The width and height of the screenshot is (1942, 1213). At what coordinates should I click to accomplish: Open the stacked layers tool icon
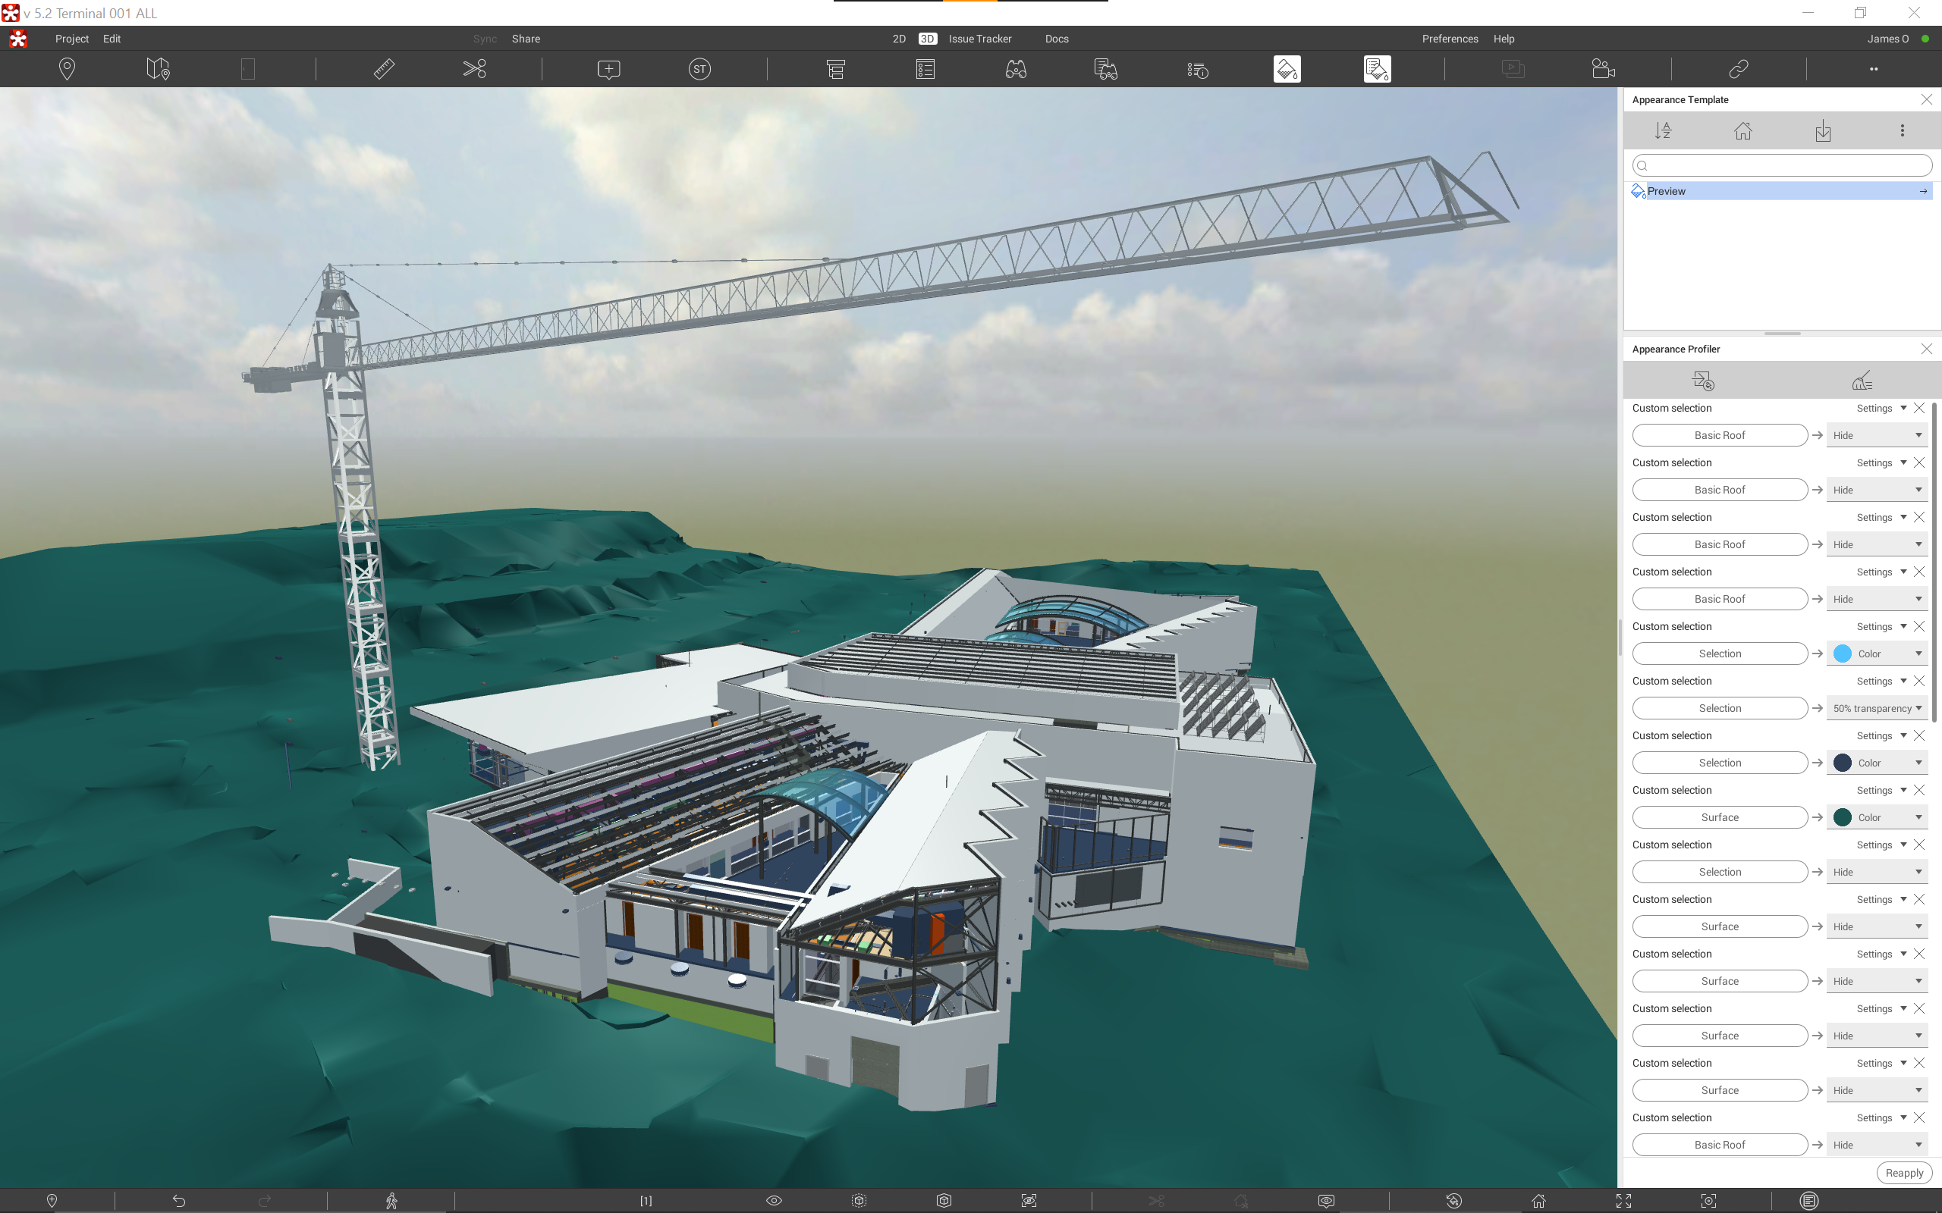[835, 69]
